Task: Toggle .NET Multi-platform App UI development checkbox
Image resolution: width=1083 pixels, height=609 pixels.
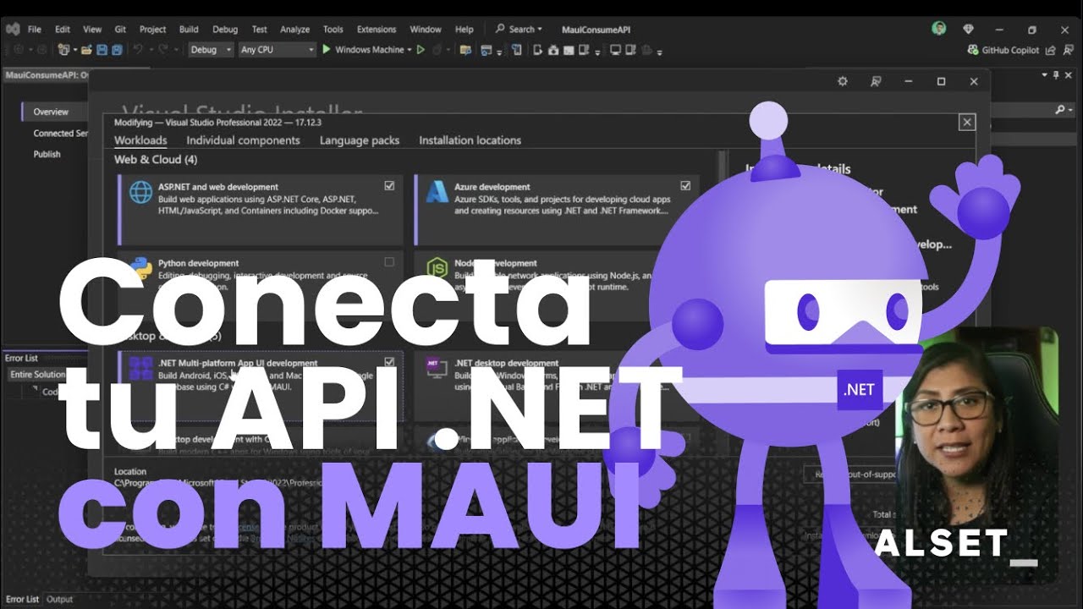Action: tap(389, 362)
